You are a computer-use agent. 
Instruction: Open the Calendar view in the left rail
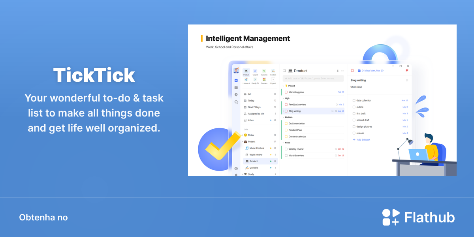tap(236, 87)
